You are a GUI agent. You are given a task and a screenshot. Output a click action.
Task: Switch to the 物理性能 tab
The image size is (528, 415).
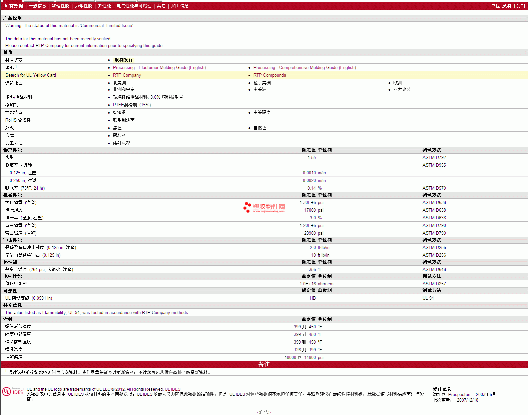click(60, 6)
